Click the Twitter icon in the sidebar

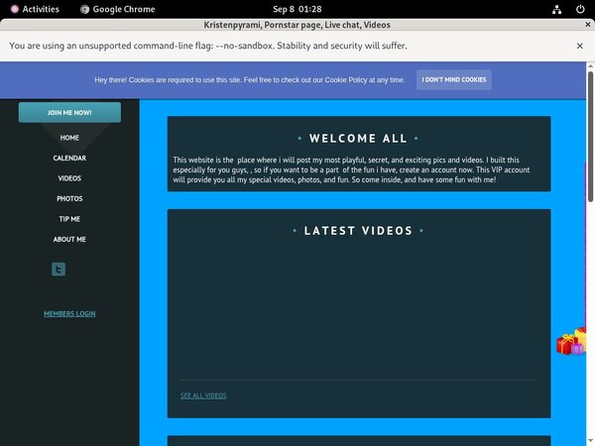(59, 269)
